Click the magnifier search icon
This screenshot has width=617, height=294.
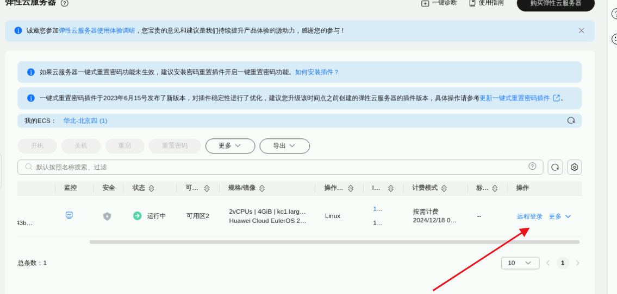point(29,167)
